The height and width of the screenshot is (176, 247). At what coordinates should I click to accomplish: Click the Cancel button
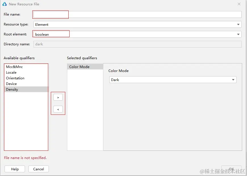(39, 169)
